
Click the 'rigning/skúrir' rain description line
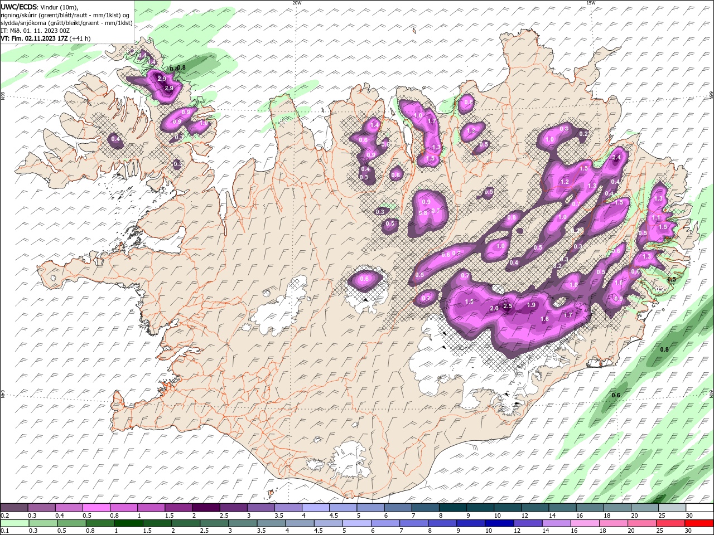tap(66, 14)
